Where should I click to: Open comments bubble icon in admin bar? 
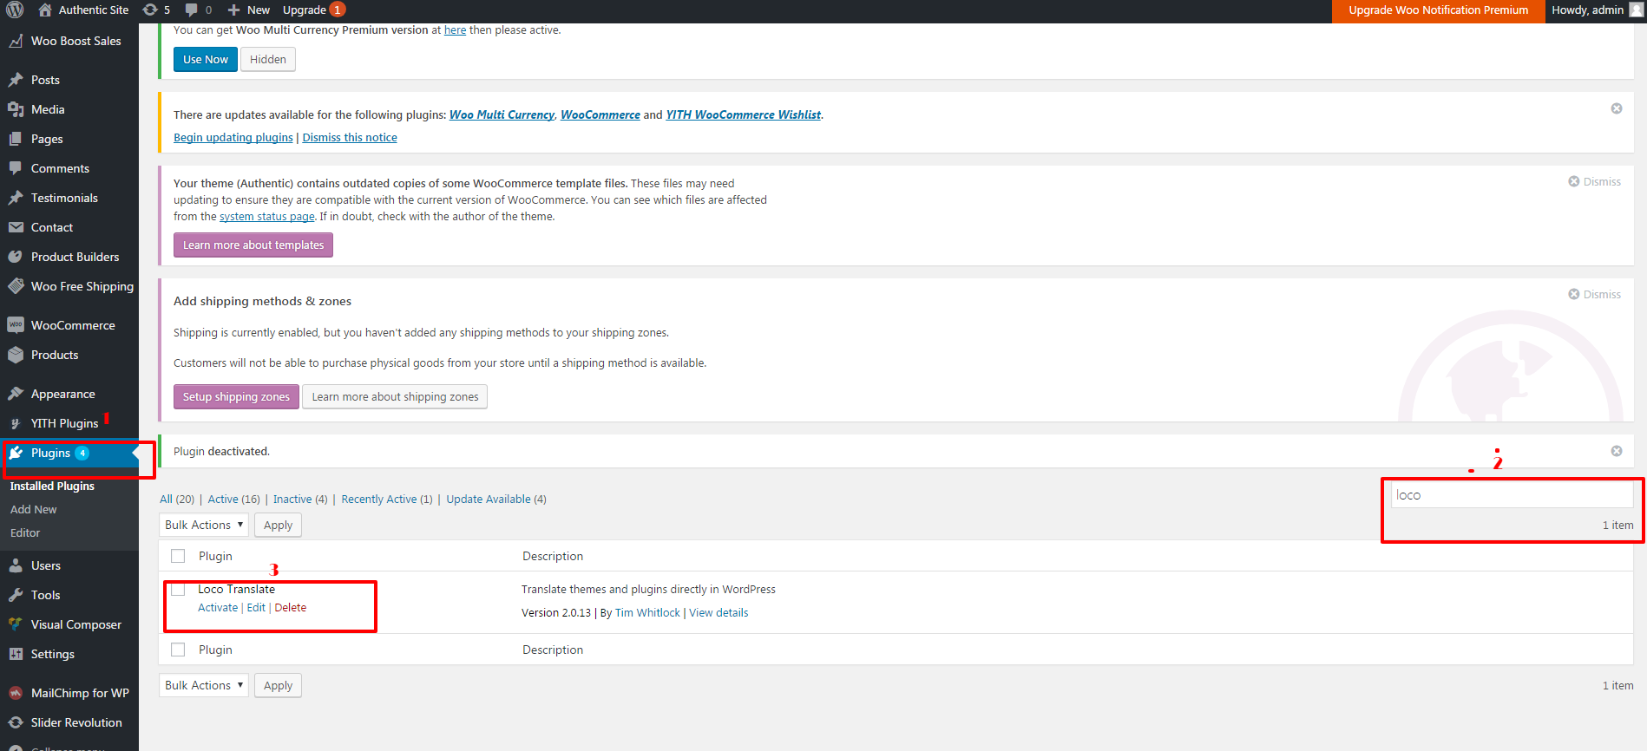tap(191, 10)
